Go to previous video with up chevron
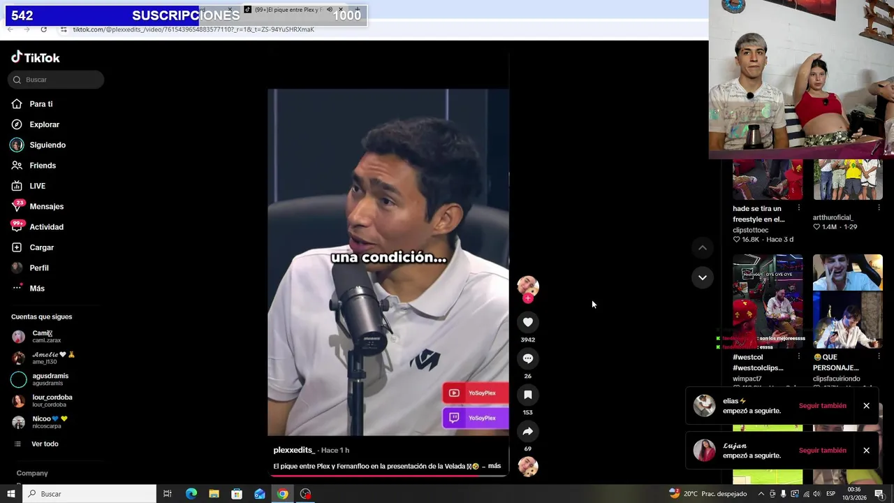The image size is (894, 503). pyautogui.click(x=703, y=248)
